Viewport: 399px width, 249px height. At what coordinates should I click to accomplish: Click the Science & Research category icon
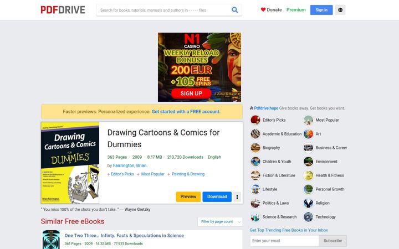tap(255, 217)
